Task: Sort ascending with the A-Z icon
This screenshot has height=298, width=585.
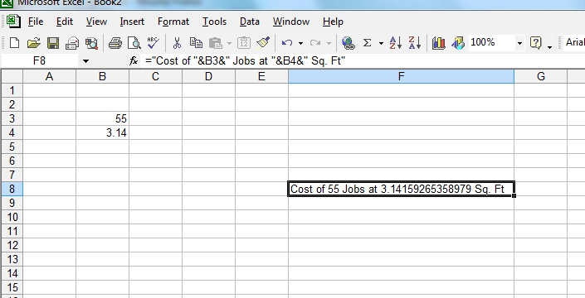Action: (396, 43)
